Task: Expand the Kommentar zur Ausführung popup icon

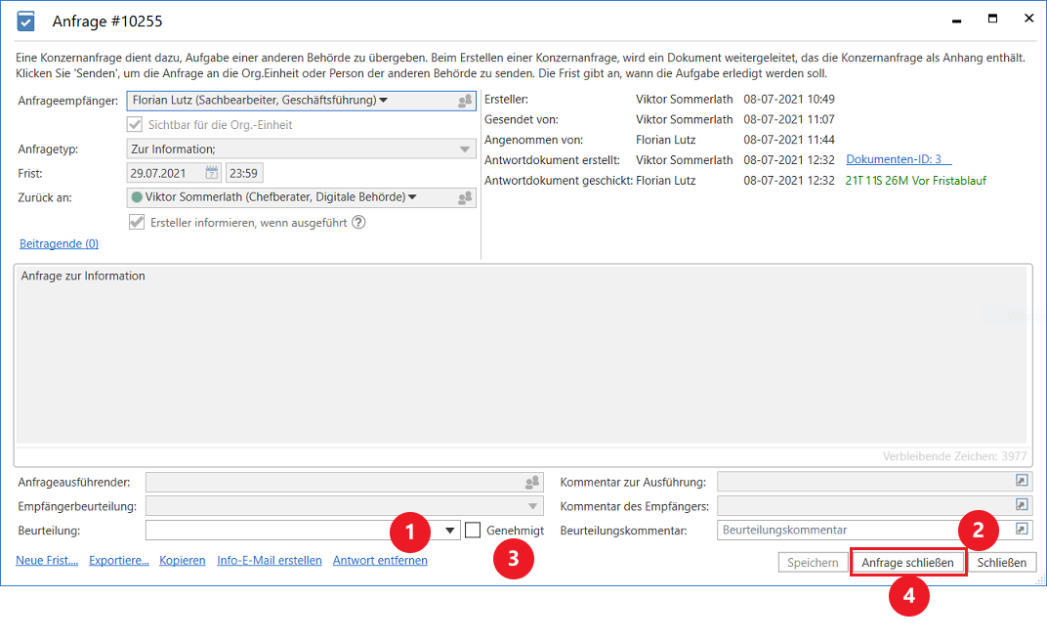Action: pos(1022,482)
